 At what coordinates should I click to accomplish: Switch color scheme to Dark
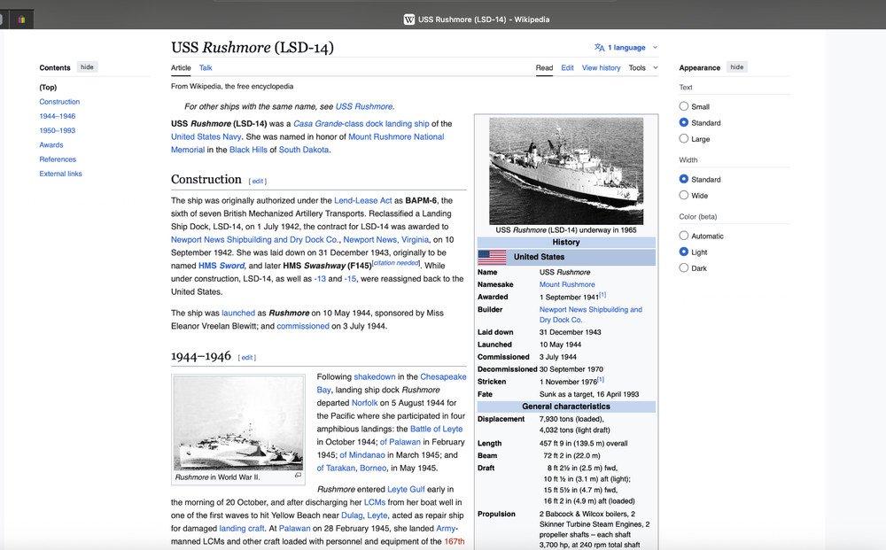point(684,267)
